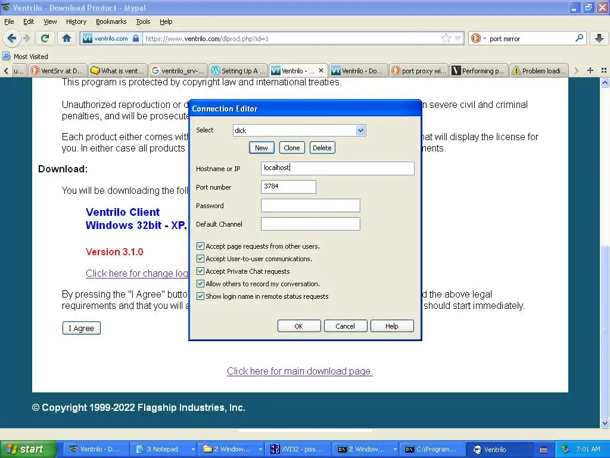Toggle Allow others to record my conversation

(x=200, y=283)
